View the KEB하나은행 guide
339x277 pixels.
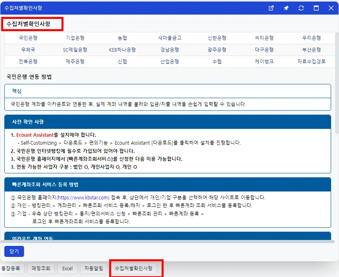coord(122,50)
